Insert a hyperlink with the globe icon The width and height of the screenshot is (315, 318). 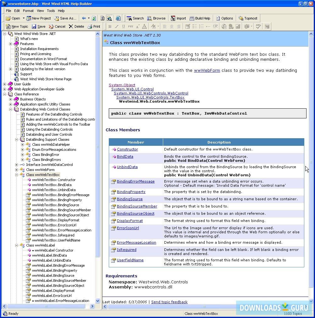tap(224, 26)
